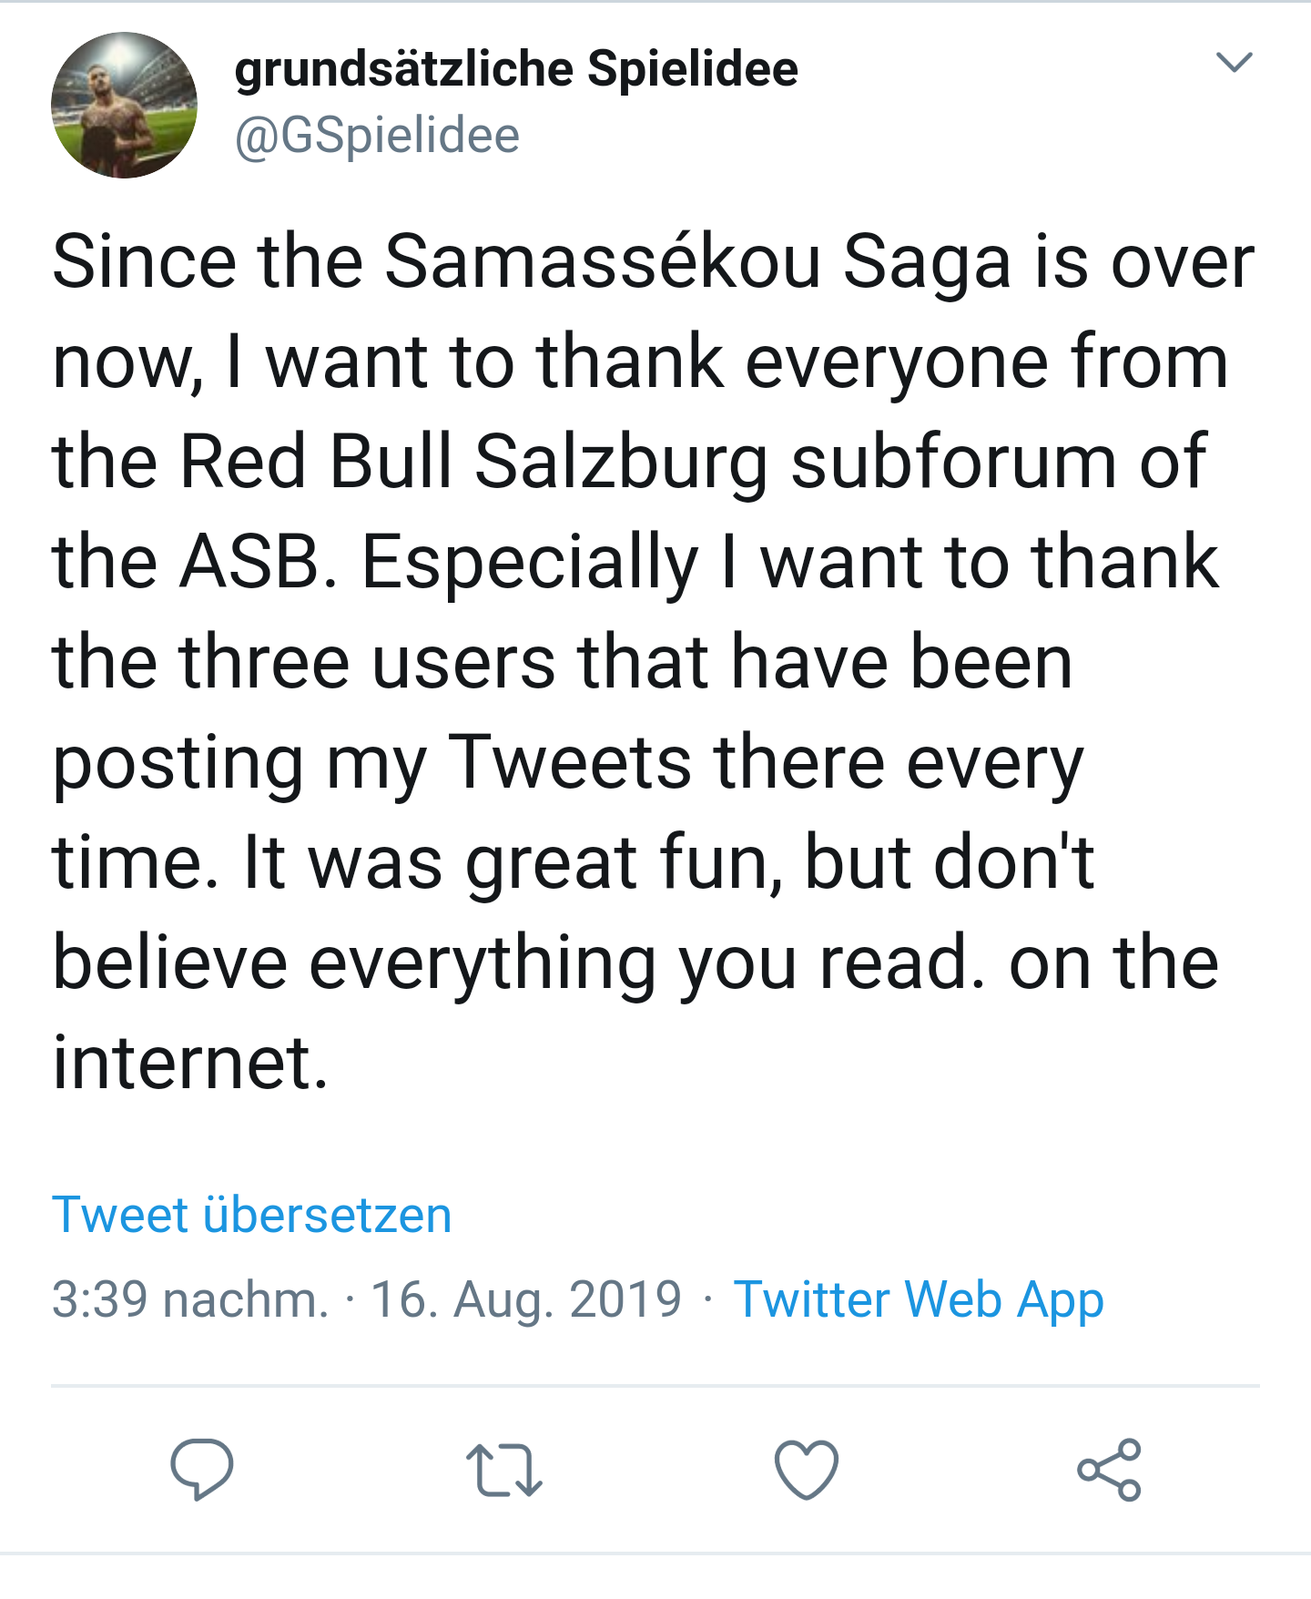Viewport: 1311px width, 1599px height.
Task: Like the tweet with the heart icon
Action: [x=806, y=1469]
